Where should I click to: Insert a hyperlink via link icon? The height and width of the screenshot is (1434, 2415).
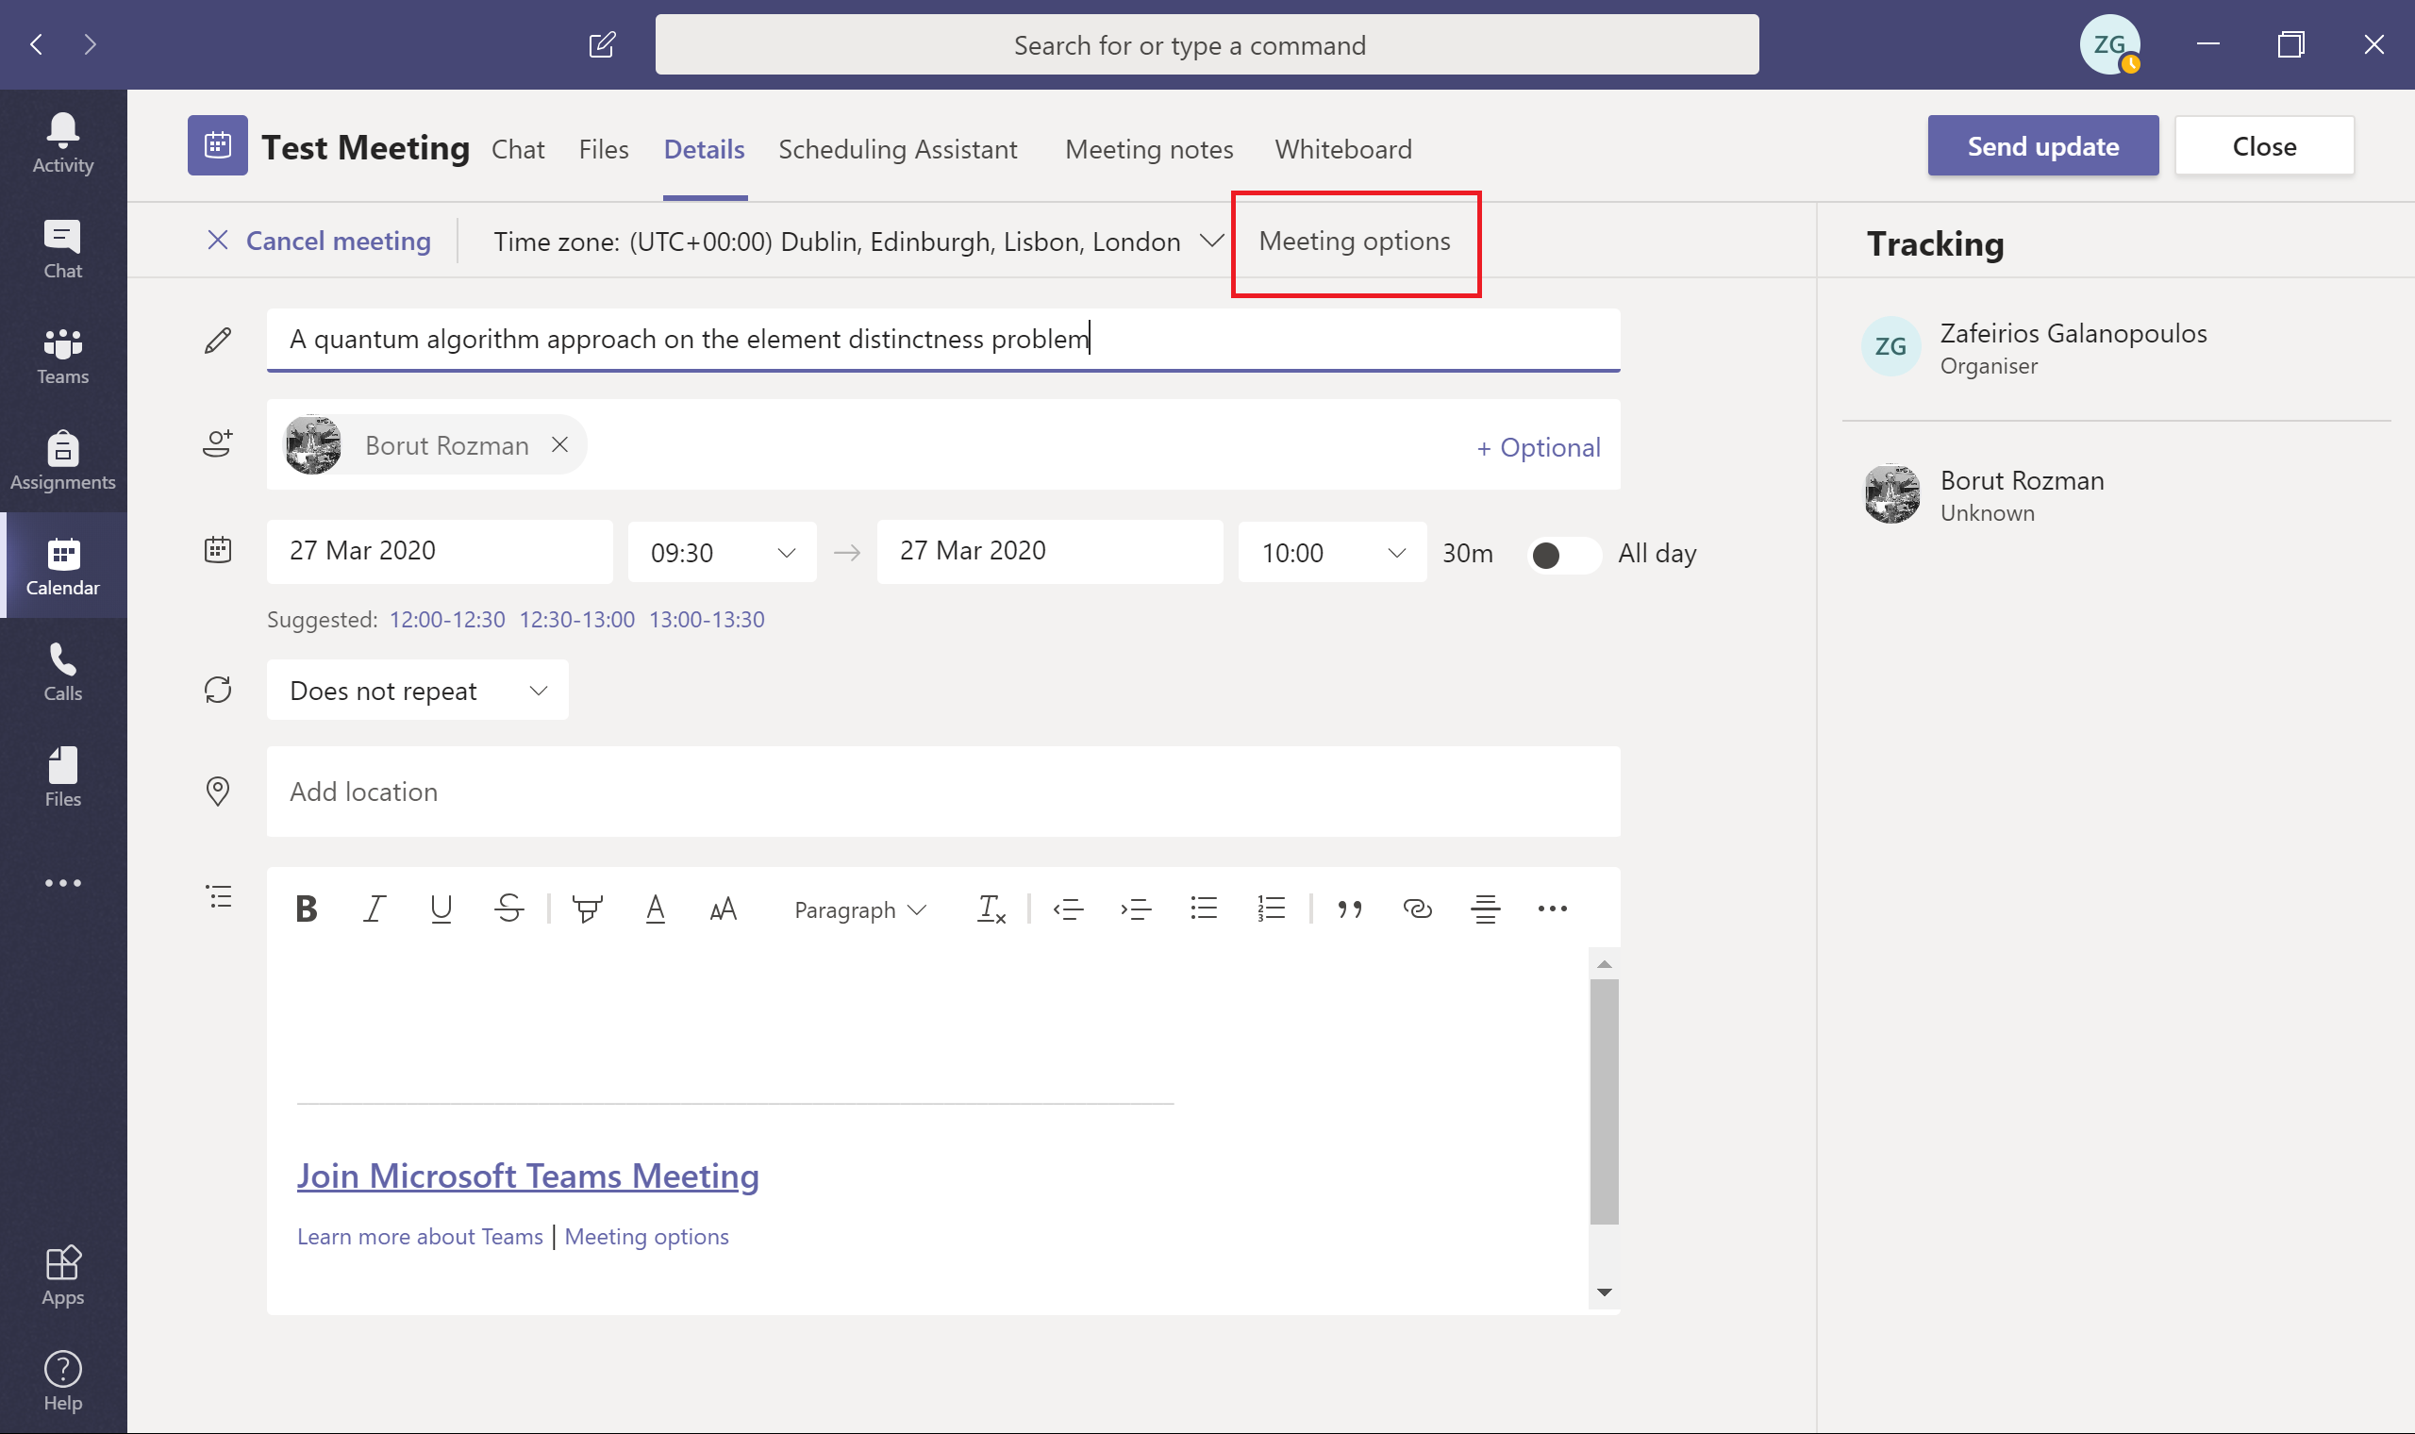(1417, 909)
